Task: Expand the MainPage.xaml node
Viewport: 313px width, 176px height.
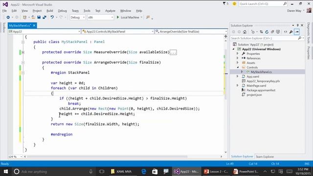Action: tap(238, 86)
